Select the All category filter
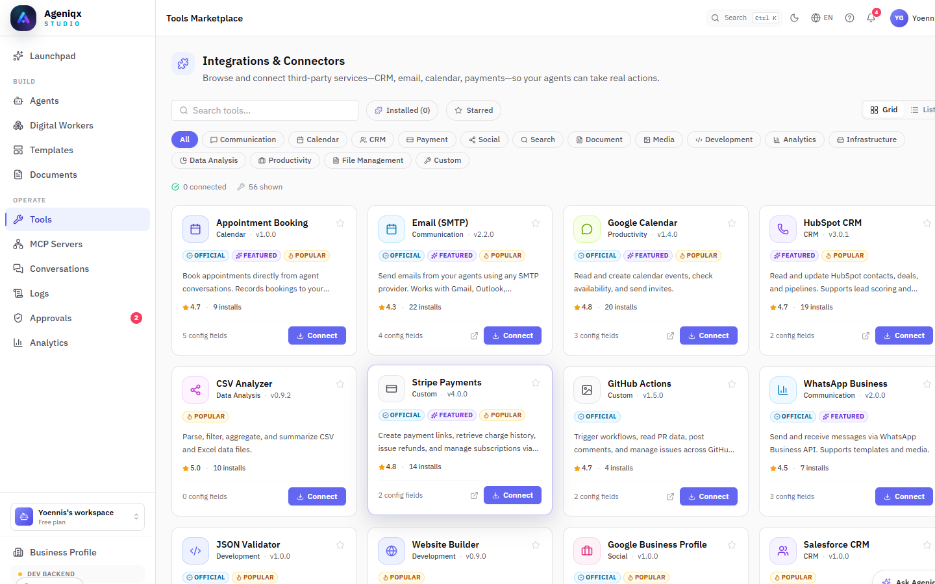 coord(184,140)
